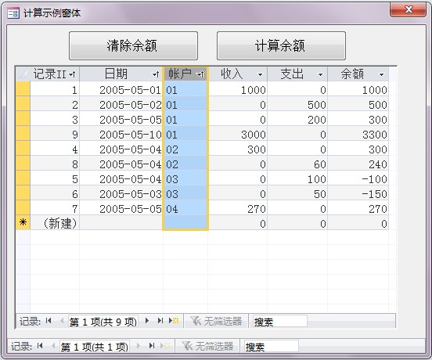432x360 pixels.
Task: Click the 计算余额 button
Action: click(x=281, y=45)
